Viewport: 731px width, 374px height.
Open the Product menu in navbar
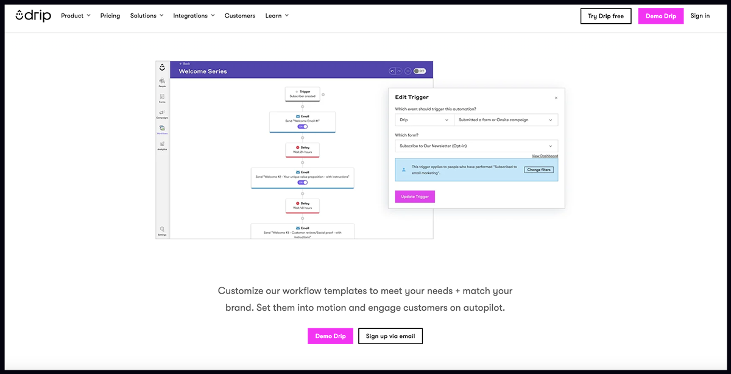(76, 16)
